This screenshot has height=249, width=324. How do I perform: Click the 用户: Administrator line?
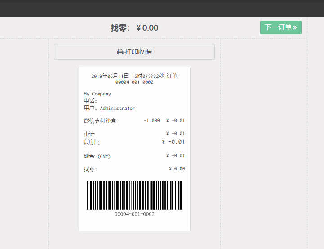109,109
